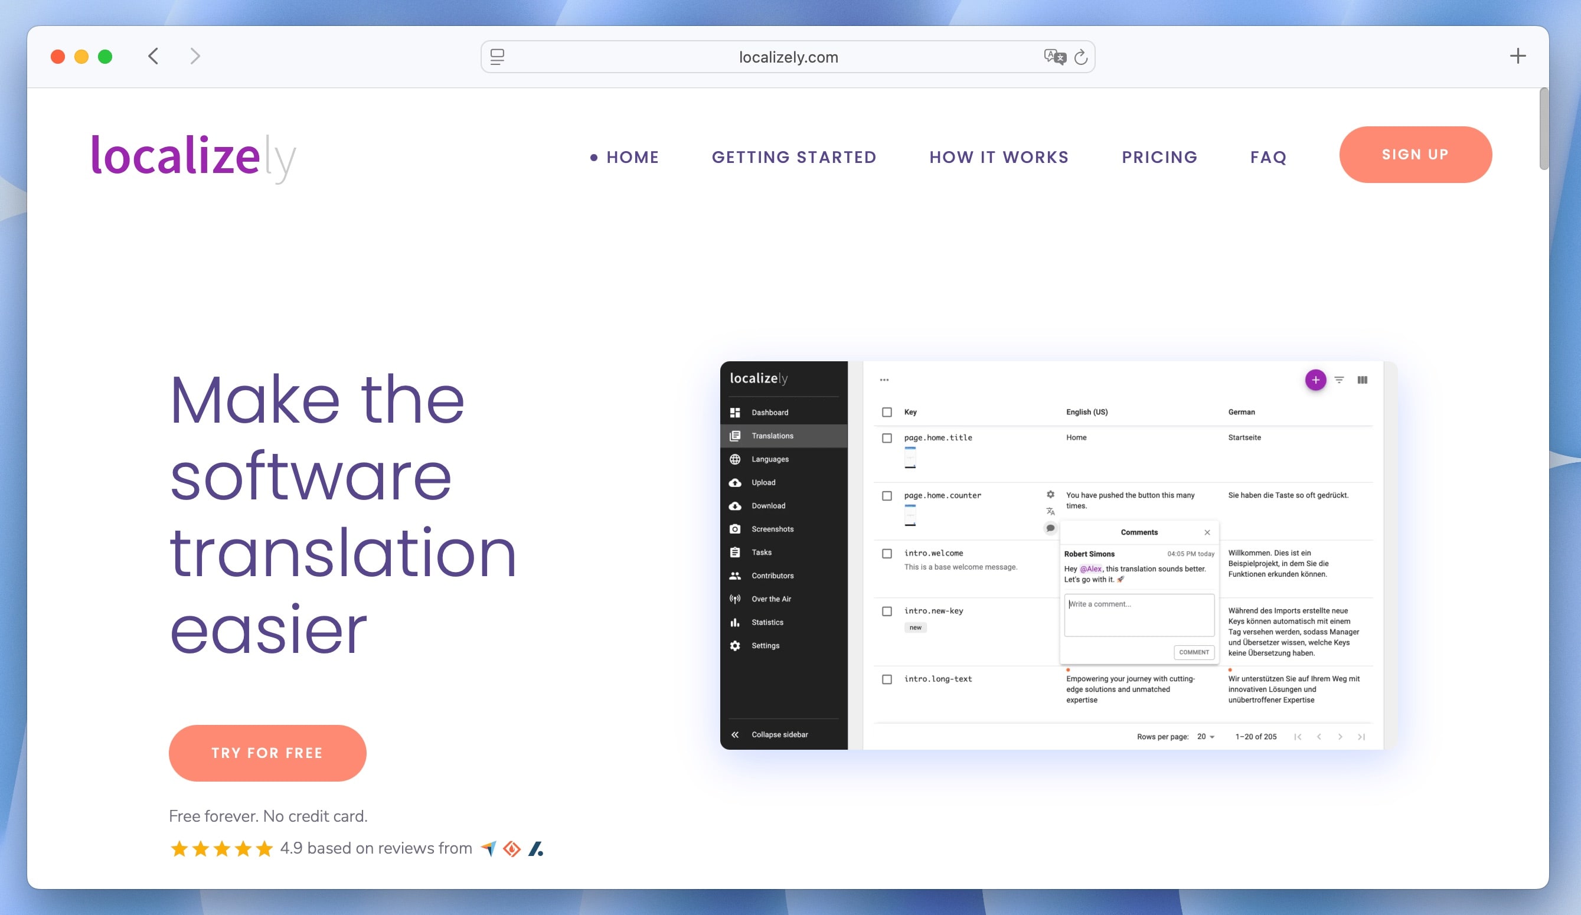Click the Screenshots camera icon
Viewport: 1581px width, 915px height.
[734, 529]
